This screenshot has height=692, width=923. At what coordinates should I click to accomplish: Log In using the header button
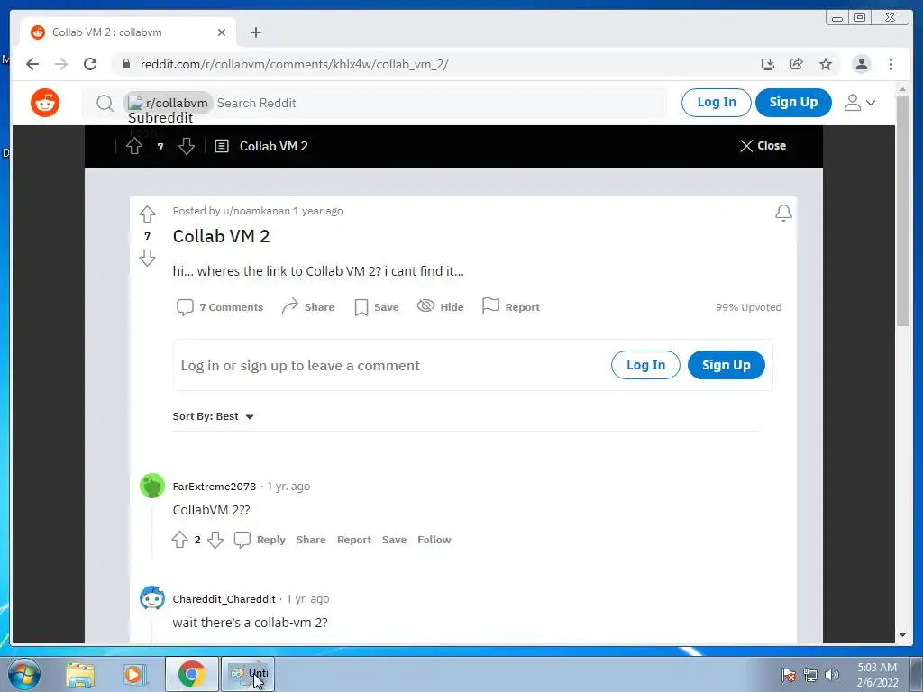(716, 103)
